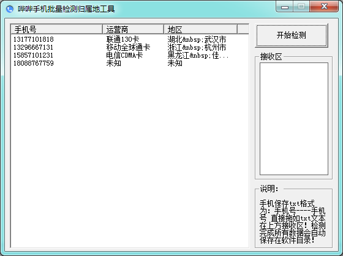Screen dimensions: 343x256
Task: Close the 哔哔手机批量检测归属地工具 window
Action: tap(324, 7)
